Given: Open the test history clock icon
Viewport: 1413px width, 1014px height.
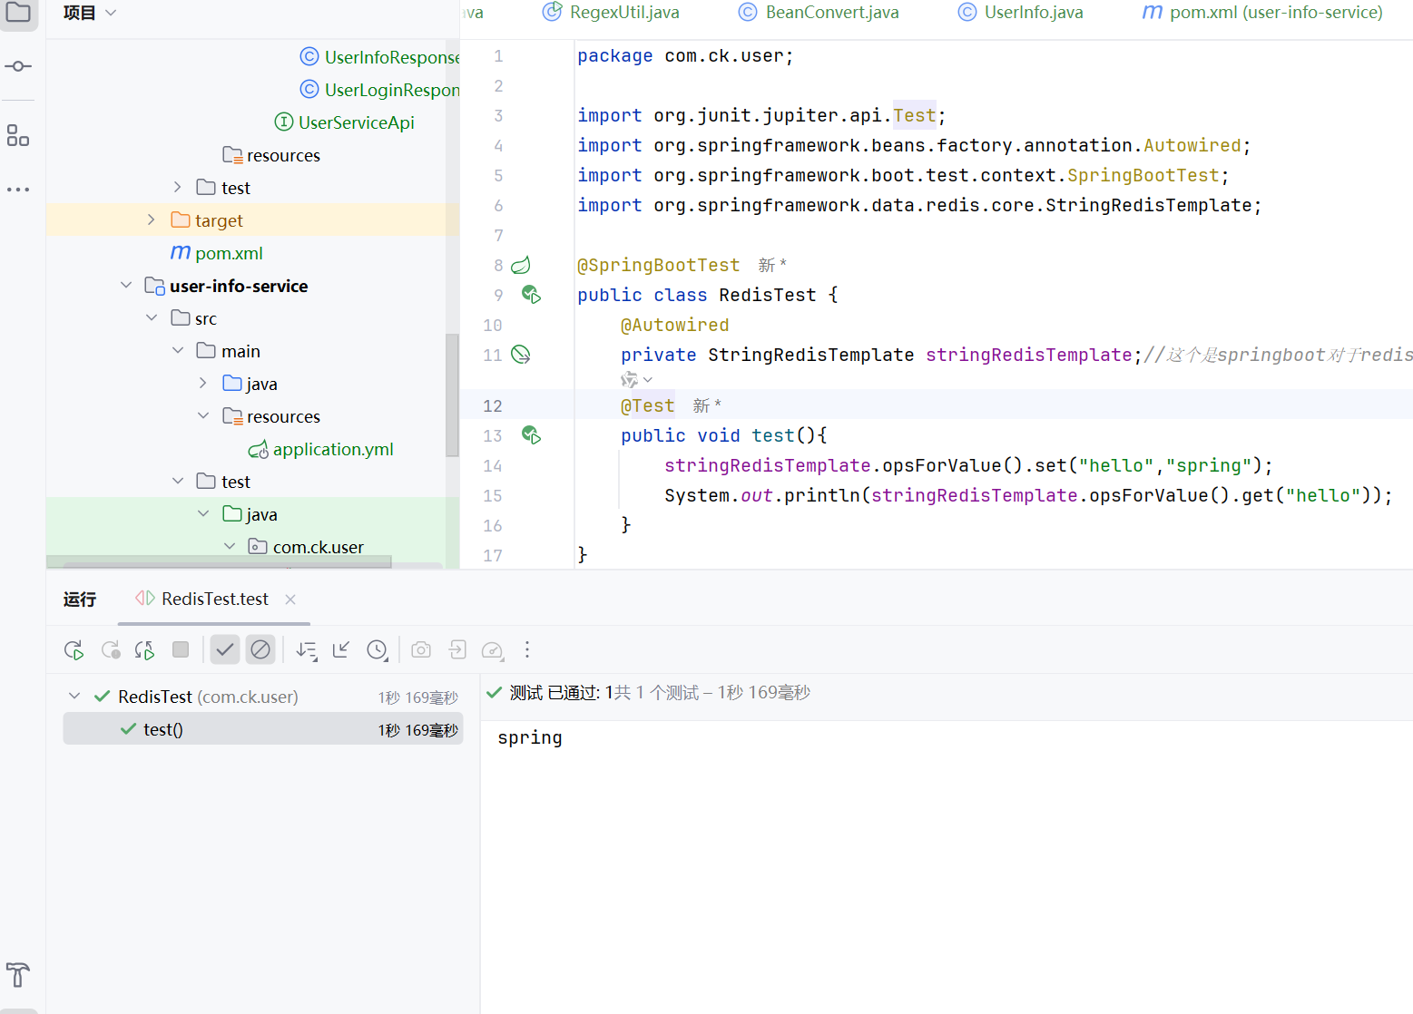Looking at the screenshot, I should click(378, 650).
